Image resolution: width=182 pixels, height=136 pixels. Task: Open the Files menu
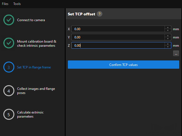(5, 4)
